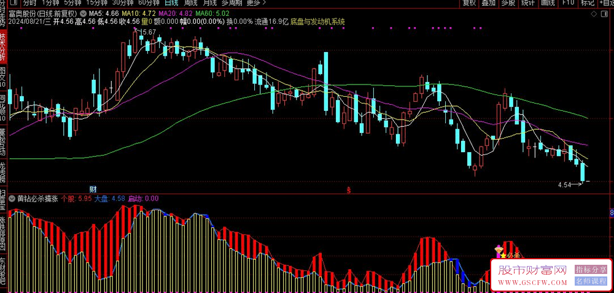Open the 龙虎榜 sidebar item

pos(2,173)
